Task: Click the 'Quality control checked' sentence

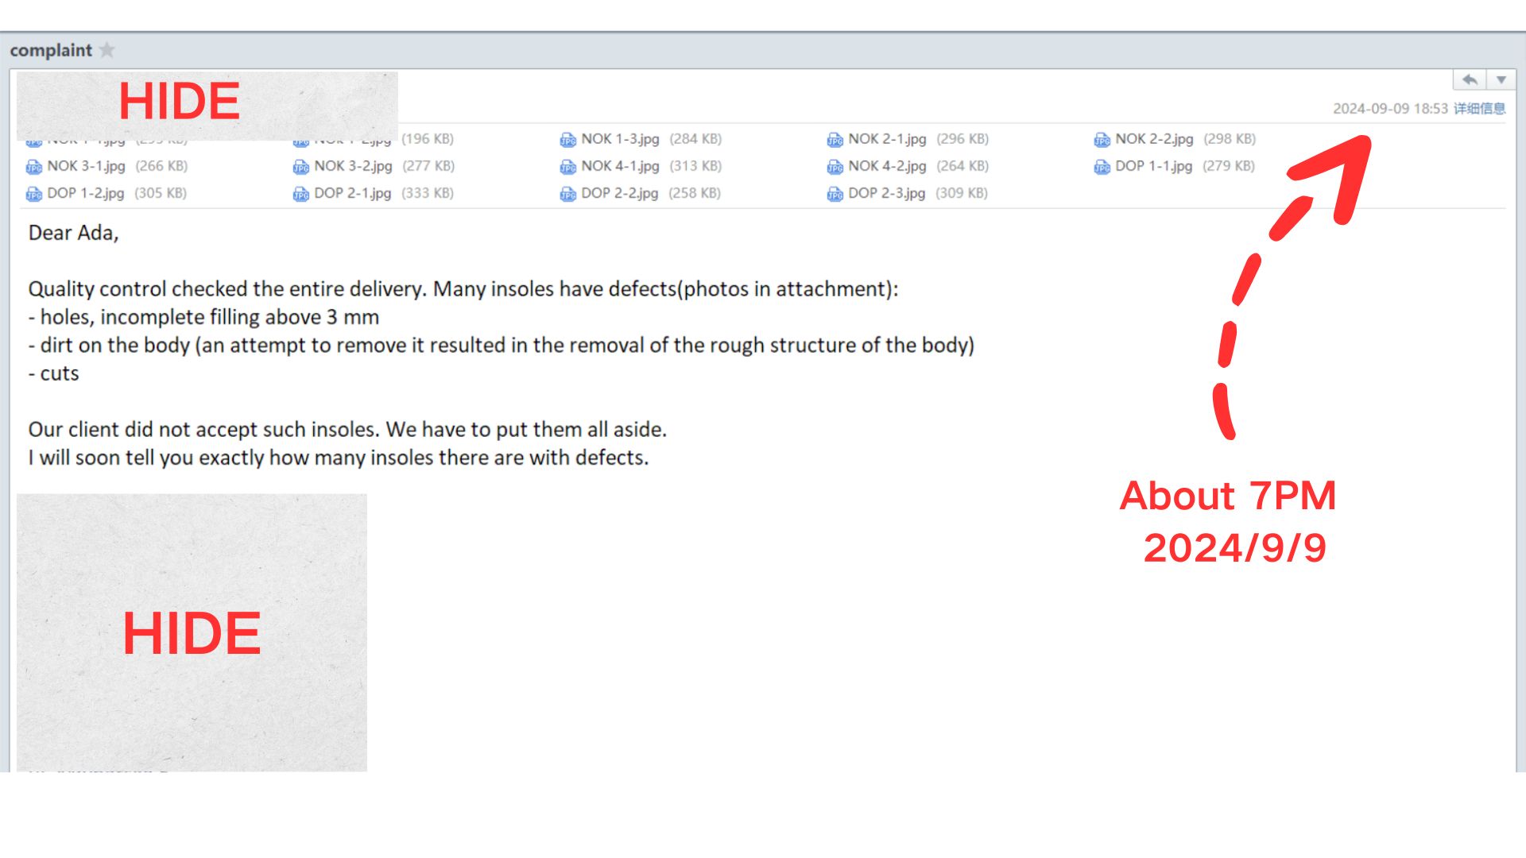Action: click(x=463, y=289)
